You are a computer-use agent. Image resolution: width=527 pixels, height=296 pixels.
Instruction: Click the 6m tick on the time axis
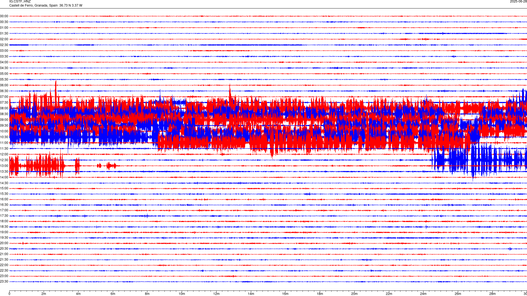click(x=113, y=294)
